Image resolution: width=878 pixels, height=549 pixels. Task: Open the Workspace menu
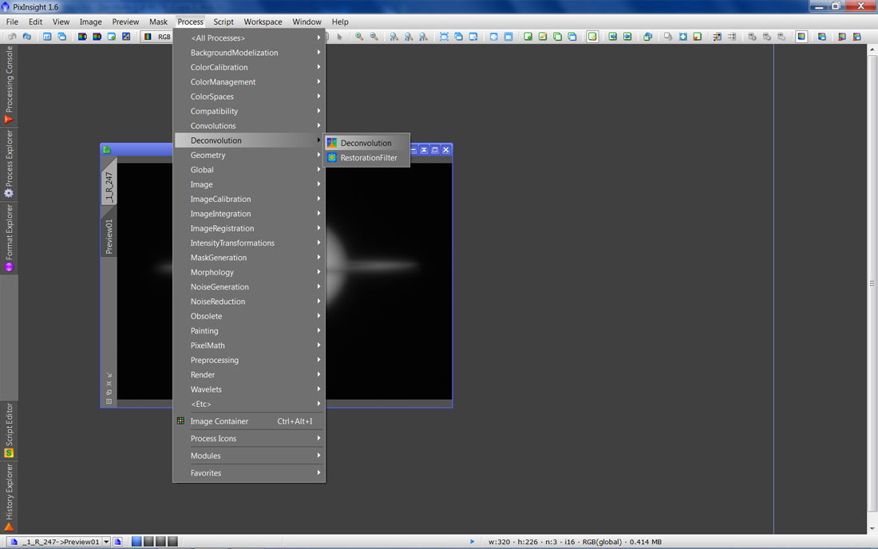(x=263, y=22)
